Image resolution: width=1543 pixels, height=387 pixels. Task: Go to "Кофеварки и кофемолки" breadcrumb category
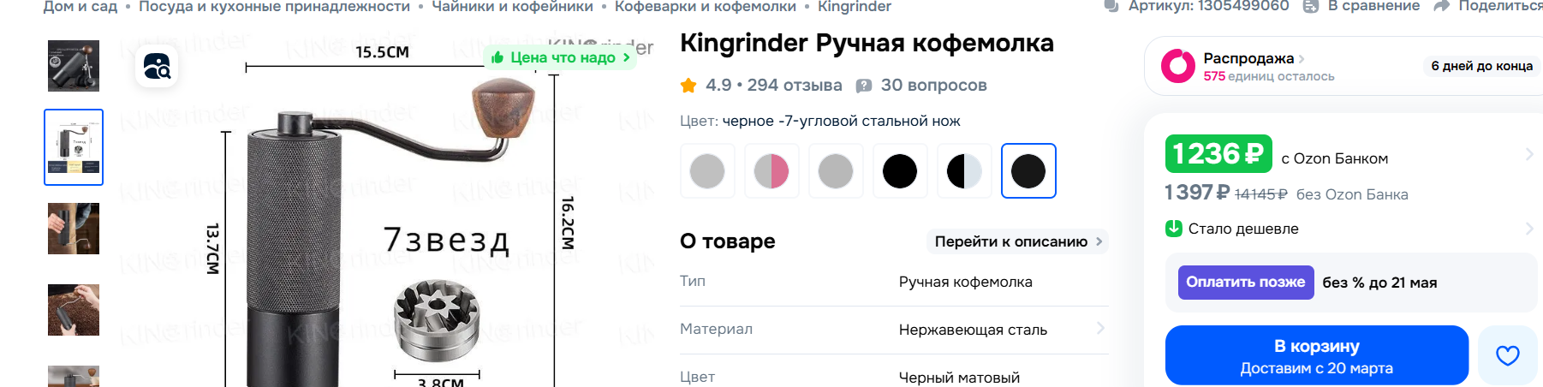(705, 7)
